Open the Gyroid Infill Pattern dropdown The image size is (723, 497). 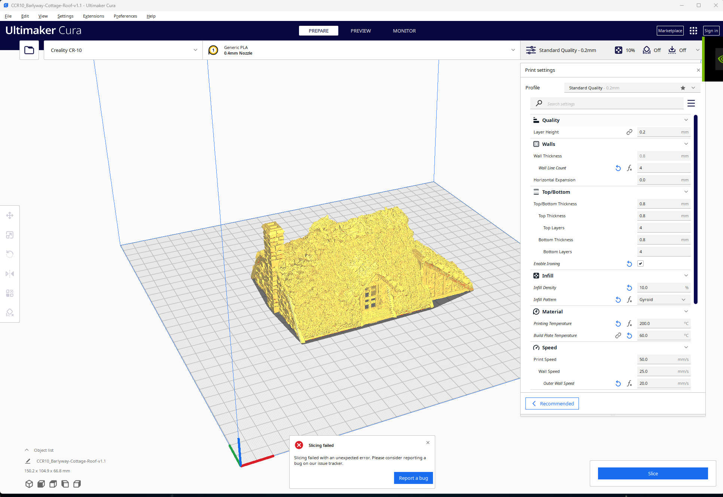pos(663,299)
